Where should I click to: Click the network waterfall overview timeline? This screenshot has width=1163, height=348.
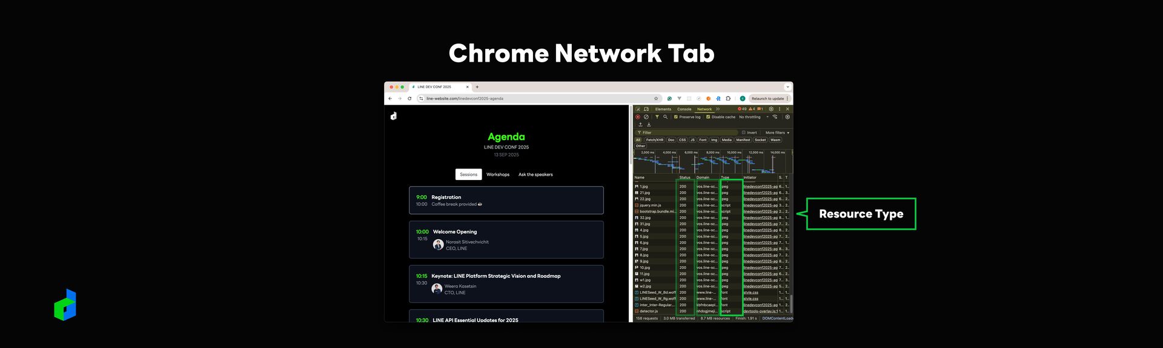pyautogui.click(x=712, y=162)
